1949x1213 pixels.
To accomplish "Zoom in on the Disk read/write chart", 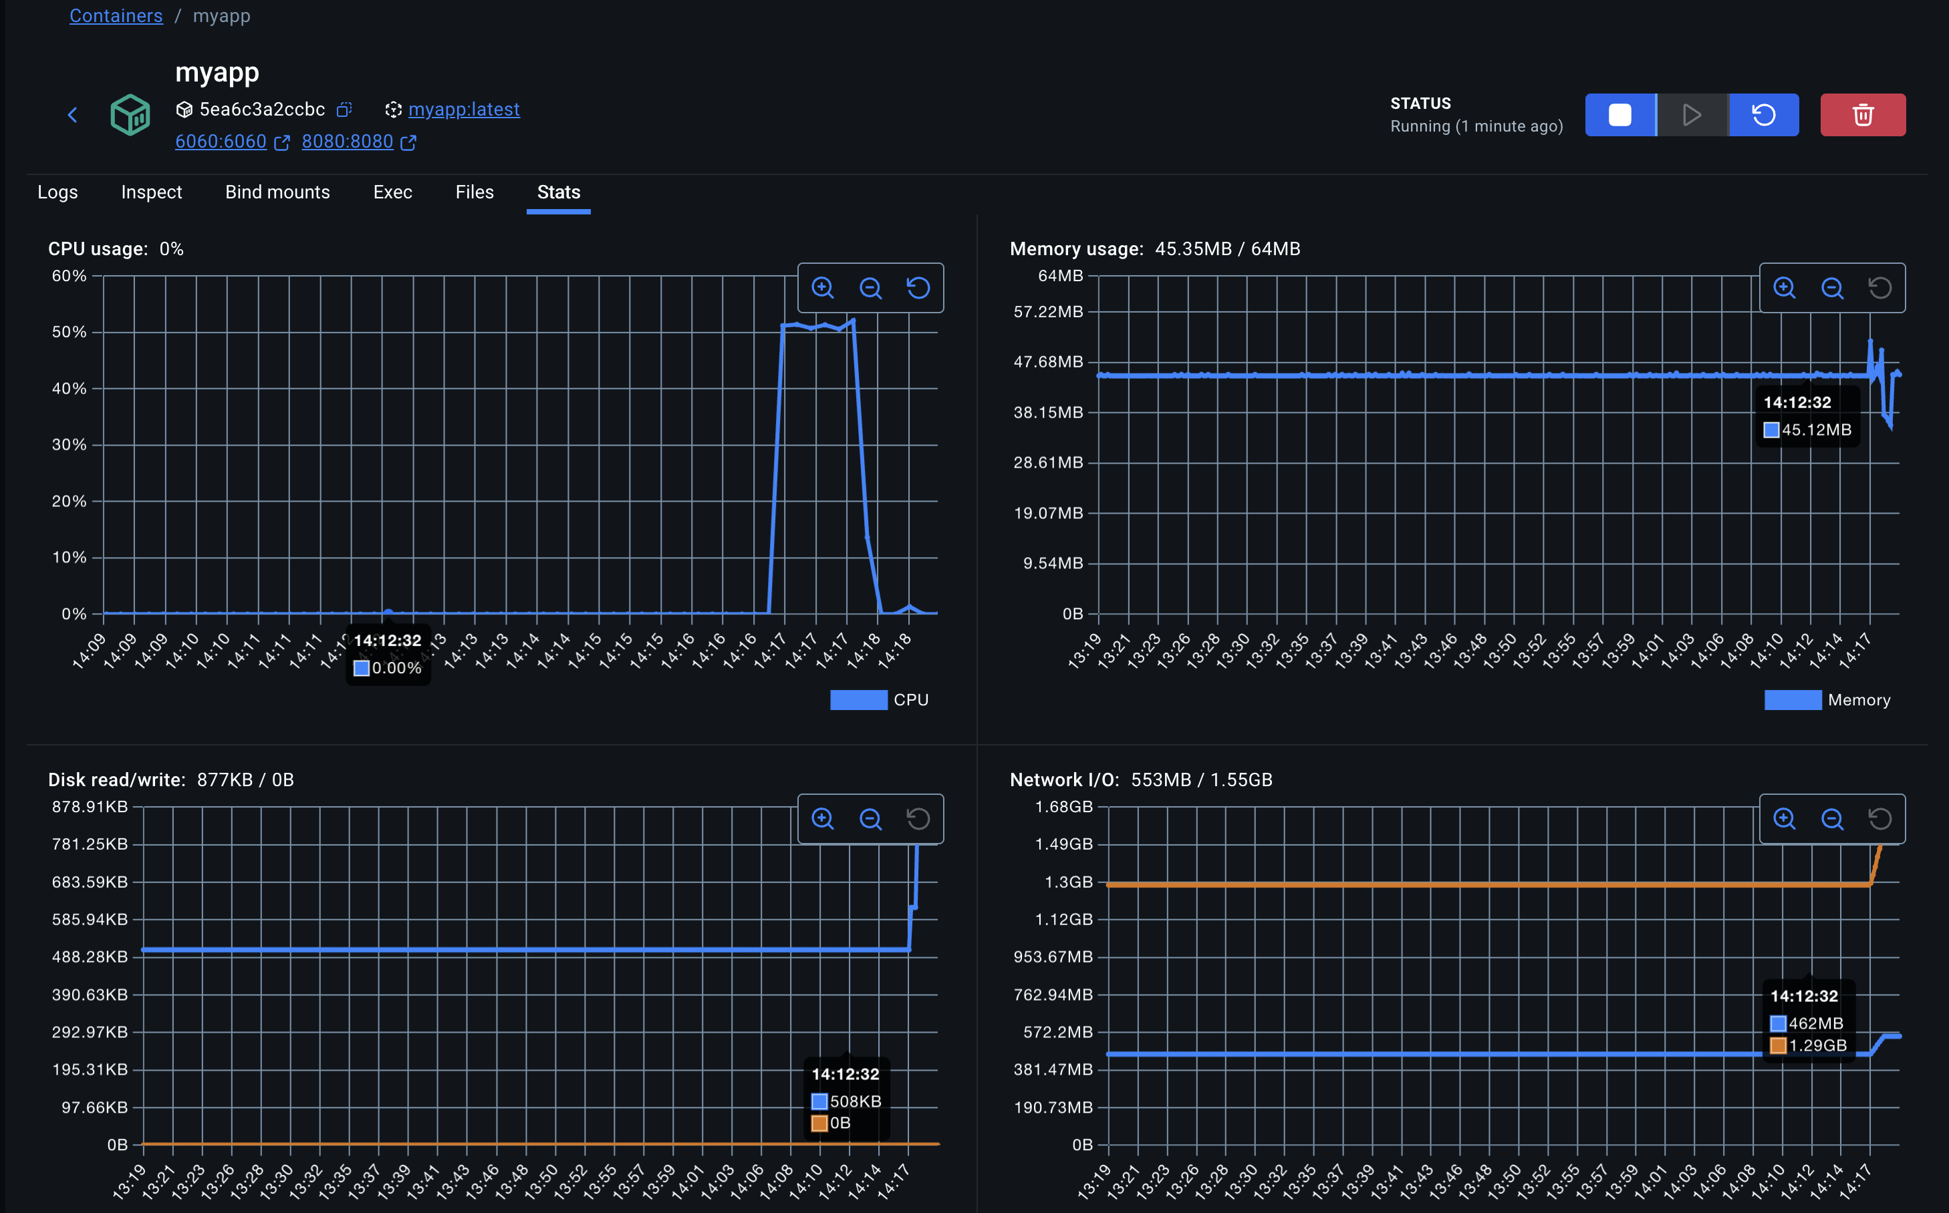I will pyautogui.click(x=823, y=819).
